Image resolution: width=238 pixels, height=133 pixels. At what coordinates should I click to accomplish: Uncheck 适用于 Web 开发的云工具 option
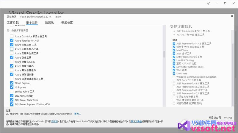coord(174,47)
